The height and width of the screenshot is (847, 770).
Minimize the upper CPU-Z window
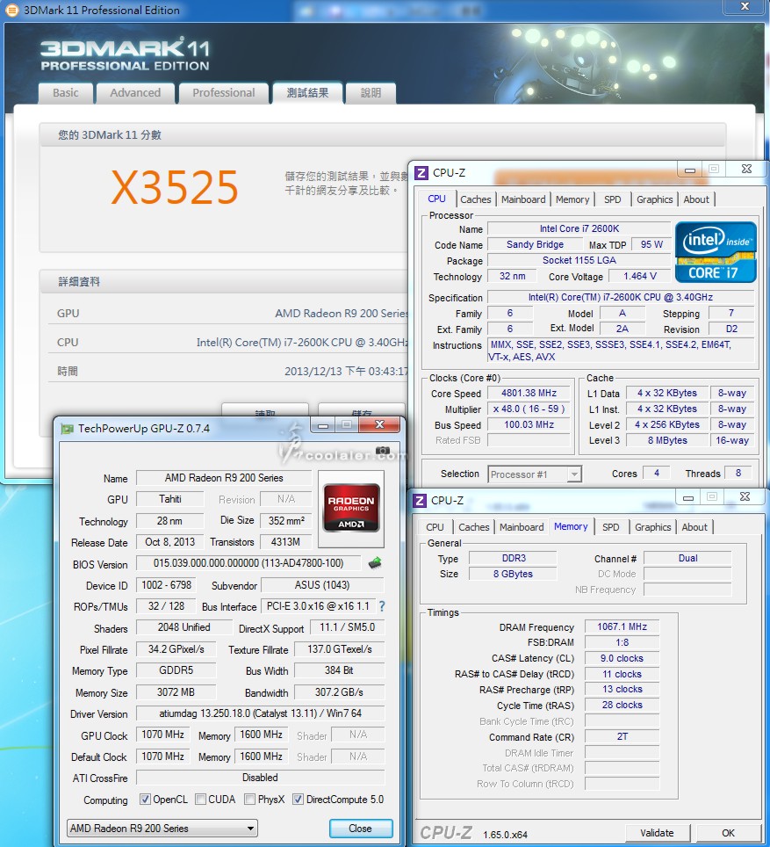[689, 170]
